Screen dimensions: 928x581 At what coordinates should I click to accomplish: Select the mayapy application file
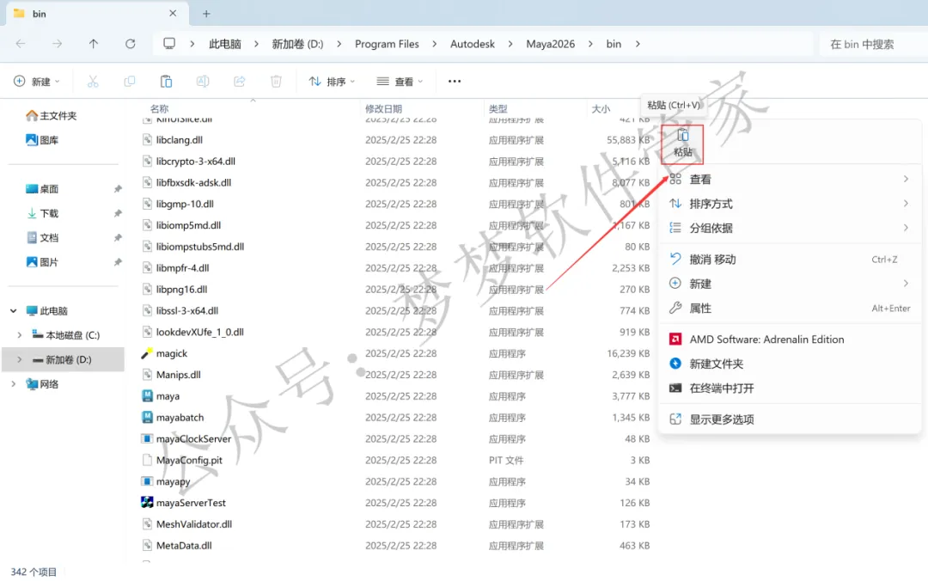[x=173, y=481]
